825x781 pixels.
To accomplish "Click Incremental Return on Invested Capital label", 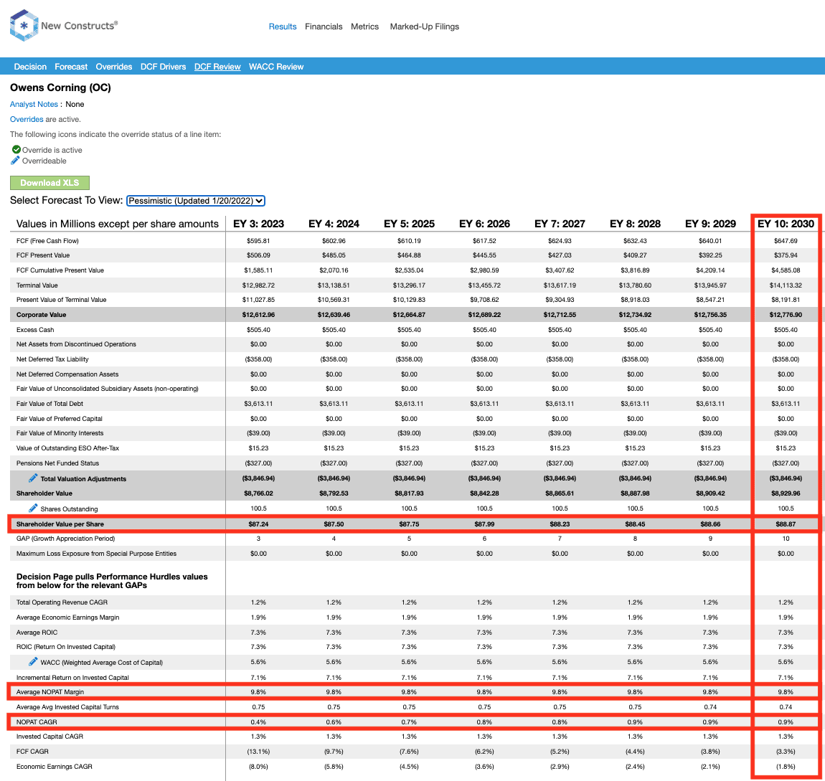I will point(72,678).
